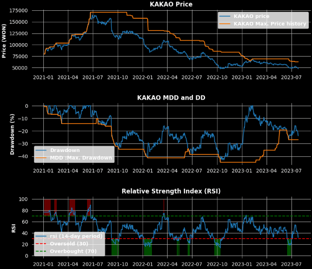This screenshot has height=269, width=312.
Task: Click the 60 tick on the RSI axis
Action: point(25,222)
